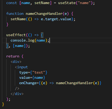The image size is (112, 109).
Task: Click the "setName" call inside nameChangeHandler
Action: tap(18, 19)
